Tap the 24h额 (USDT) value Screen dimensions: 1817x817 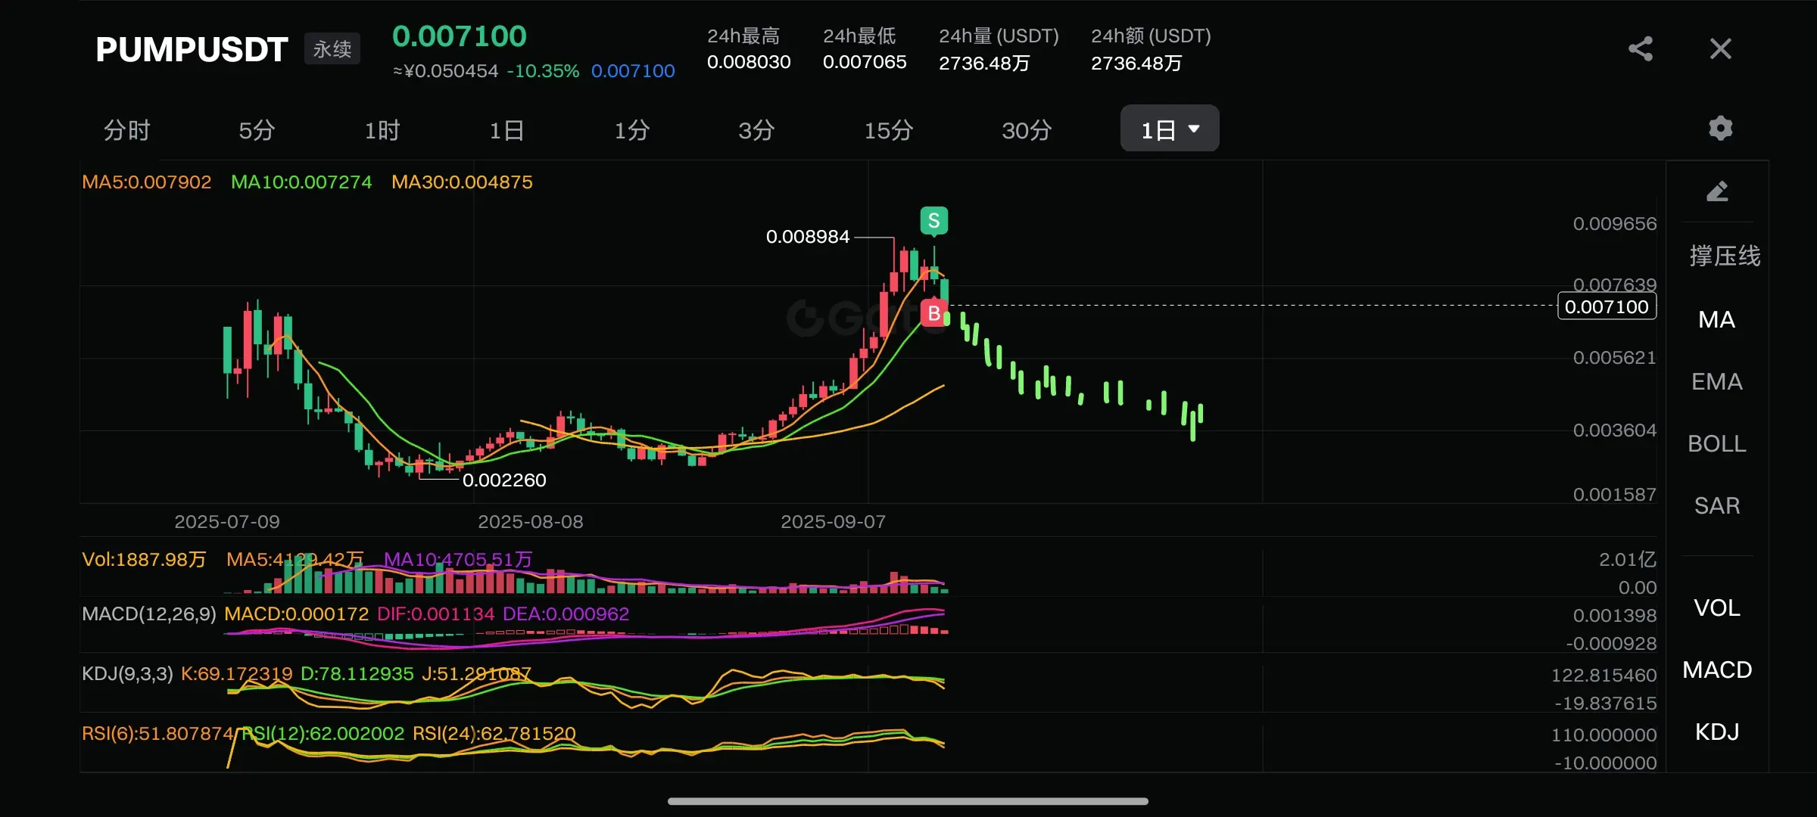(1136, 63)
